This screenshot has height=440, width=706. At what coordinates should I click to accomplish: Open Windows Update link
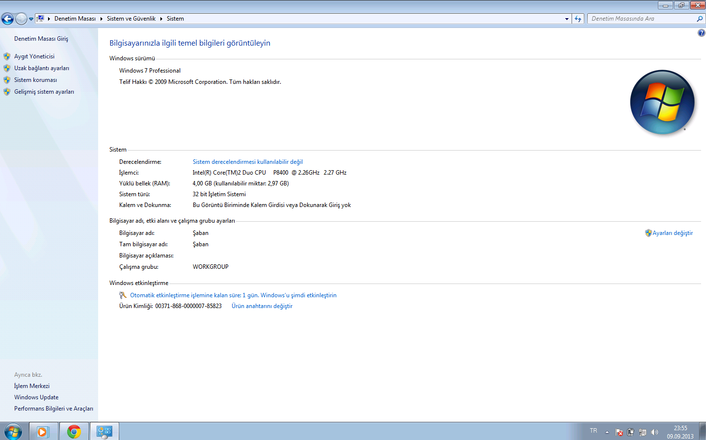pyautogui.click(x=36, y=397)
